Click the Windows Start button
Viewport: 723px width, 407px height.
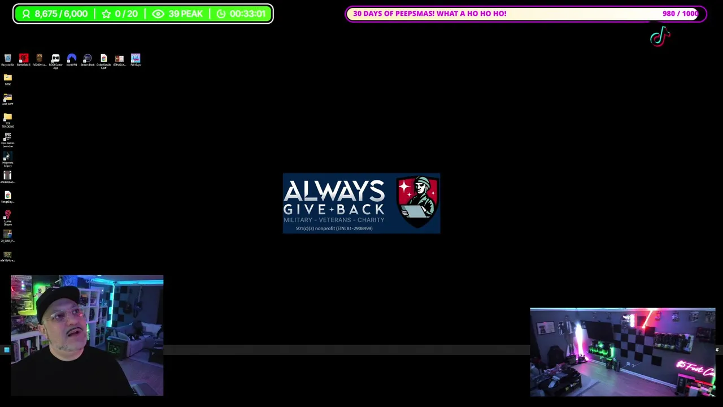pos(6,350)
